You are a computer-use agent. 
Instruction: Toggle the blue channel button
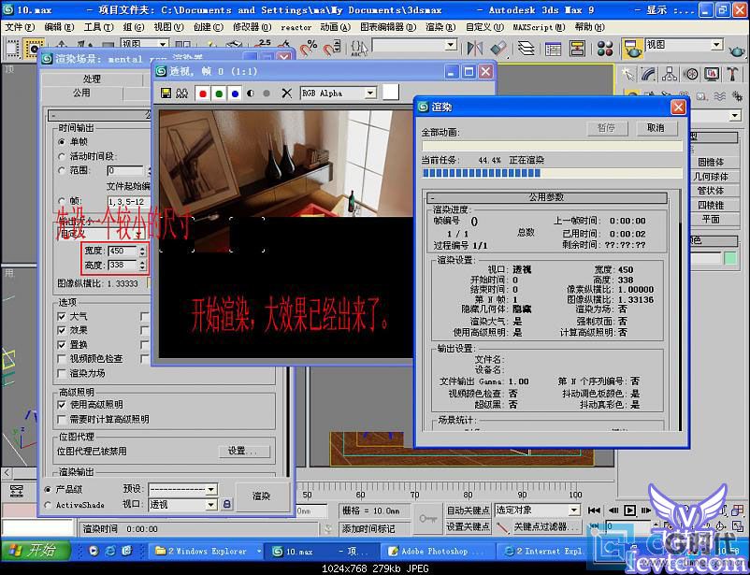[x=235, y=93]
